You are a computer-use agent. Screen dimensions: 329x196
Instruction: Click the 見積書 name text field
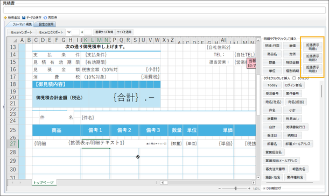[x=164, y=10]
